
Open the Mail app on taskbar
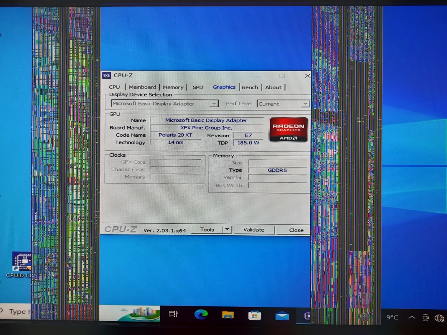(x=282, y=316)
